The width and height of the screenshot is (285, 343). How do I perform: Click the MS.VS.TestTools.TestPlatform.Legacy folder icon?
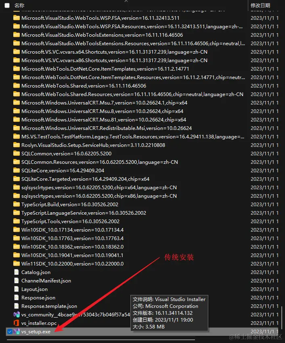[17, 136]
